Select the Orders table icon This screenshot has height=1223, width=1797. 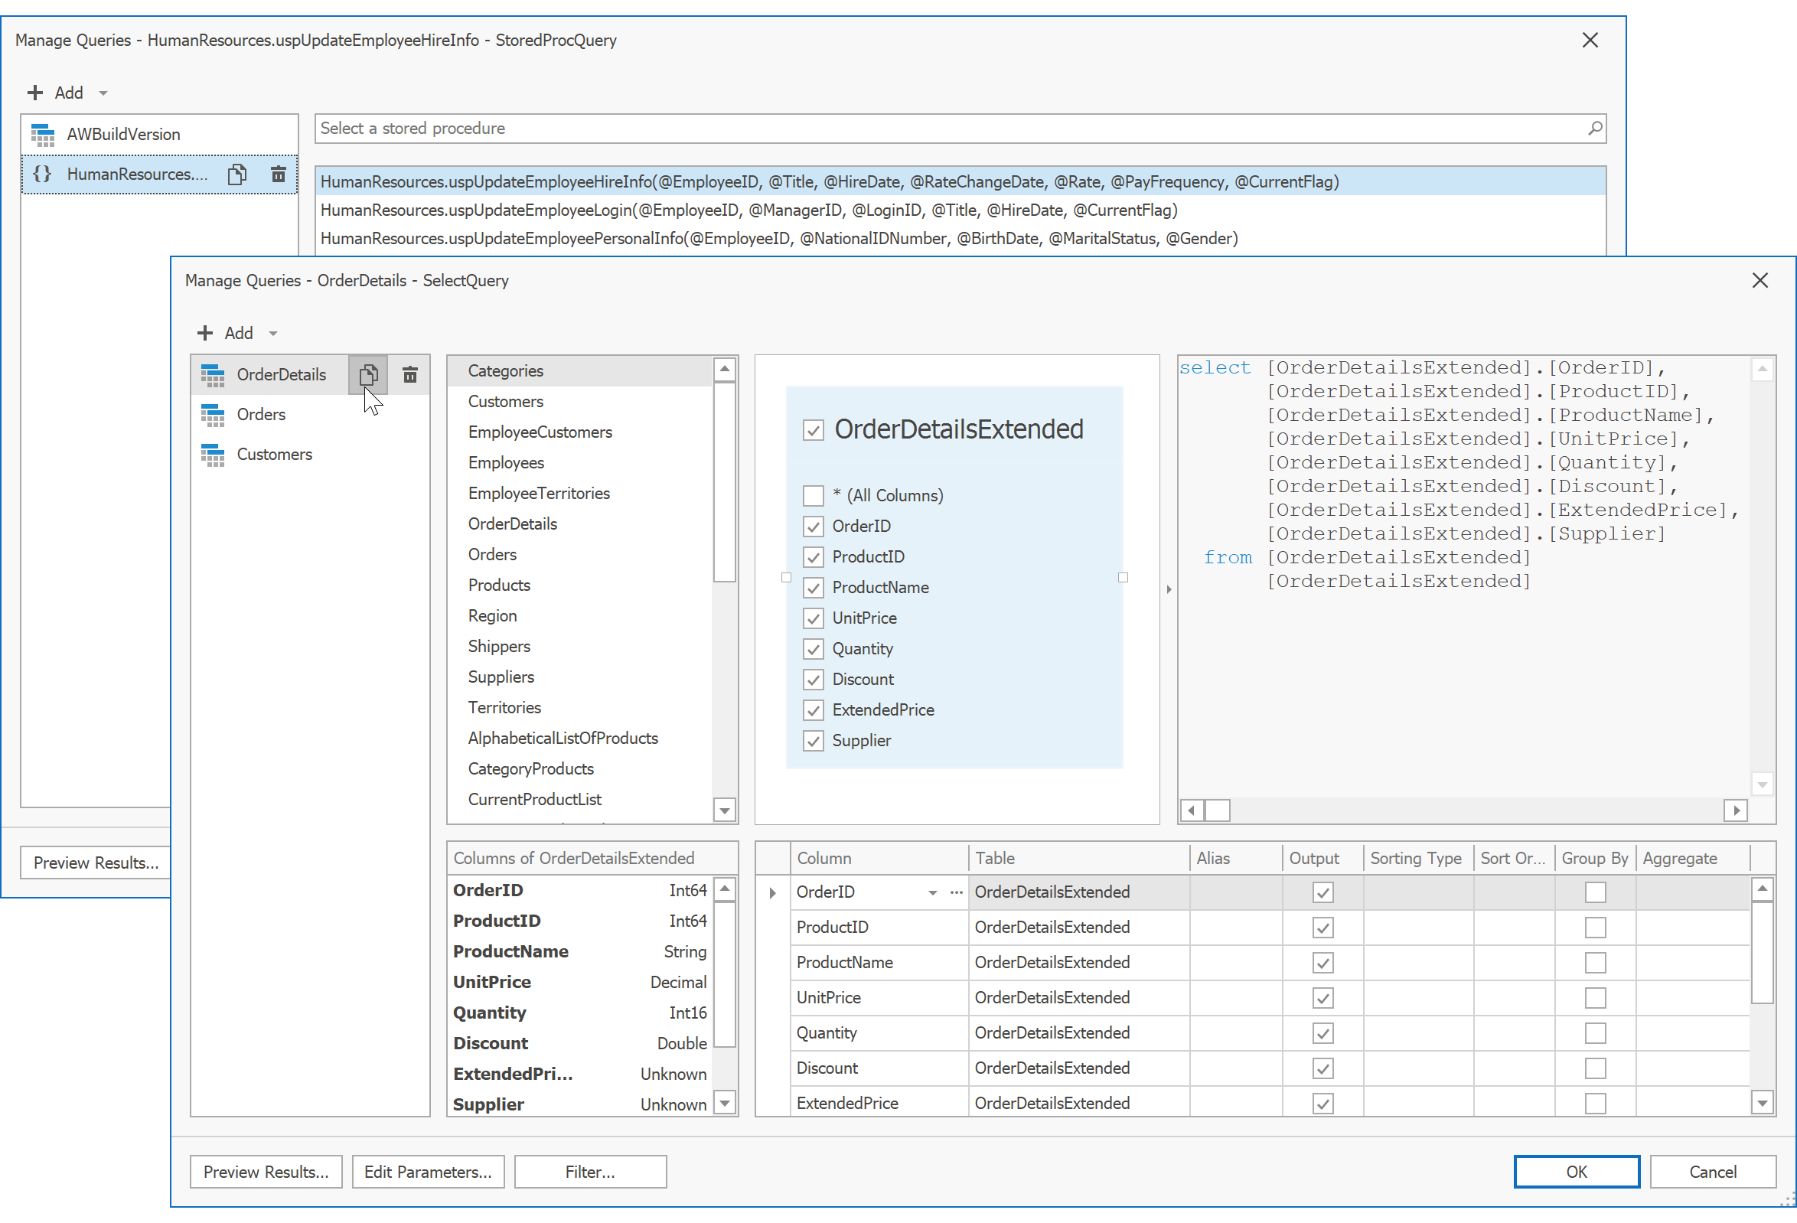212,414
